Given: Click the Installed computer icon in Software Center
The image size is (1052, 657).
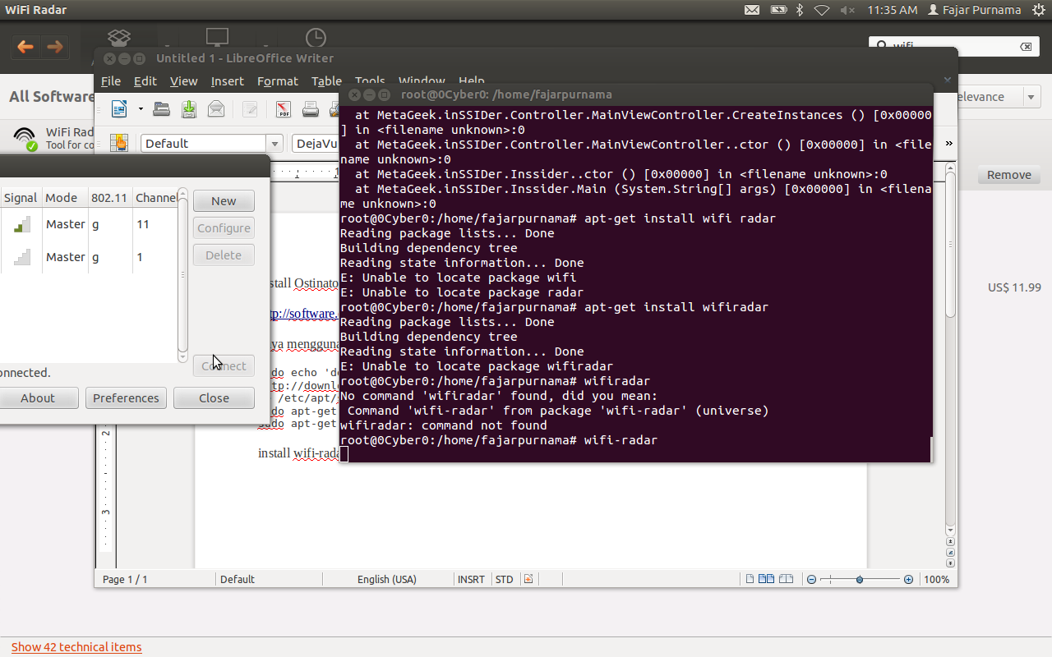Looking at the screenshot, I should 217,38.
